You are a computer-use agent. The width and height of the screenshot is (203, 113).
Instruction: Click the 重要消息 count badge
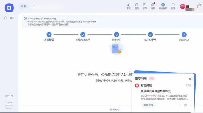pos(152,79)
